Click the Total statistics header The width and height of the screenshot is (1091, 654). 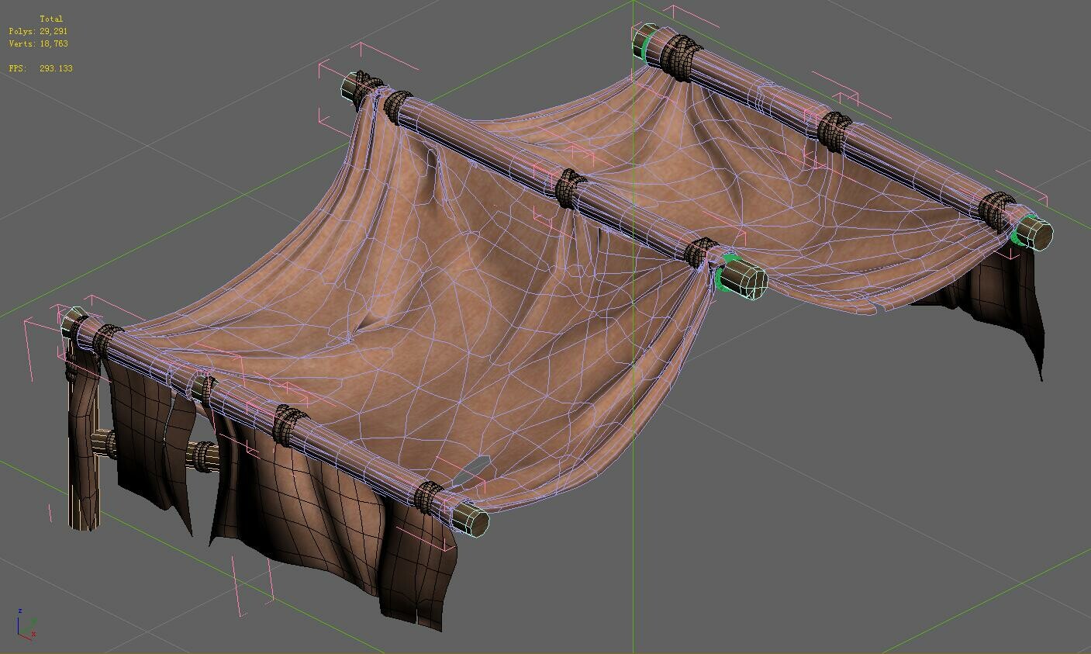[52, 18]
